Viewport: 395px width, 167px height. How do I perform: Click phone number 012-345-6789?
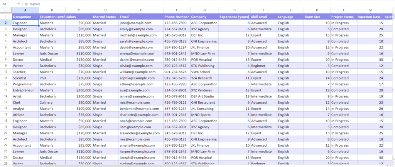click(x=177, y=78)
